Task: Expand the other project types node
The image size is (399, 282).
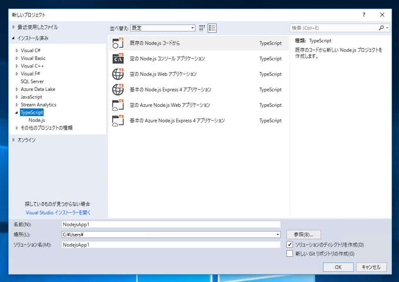Action: click(17, 128)
